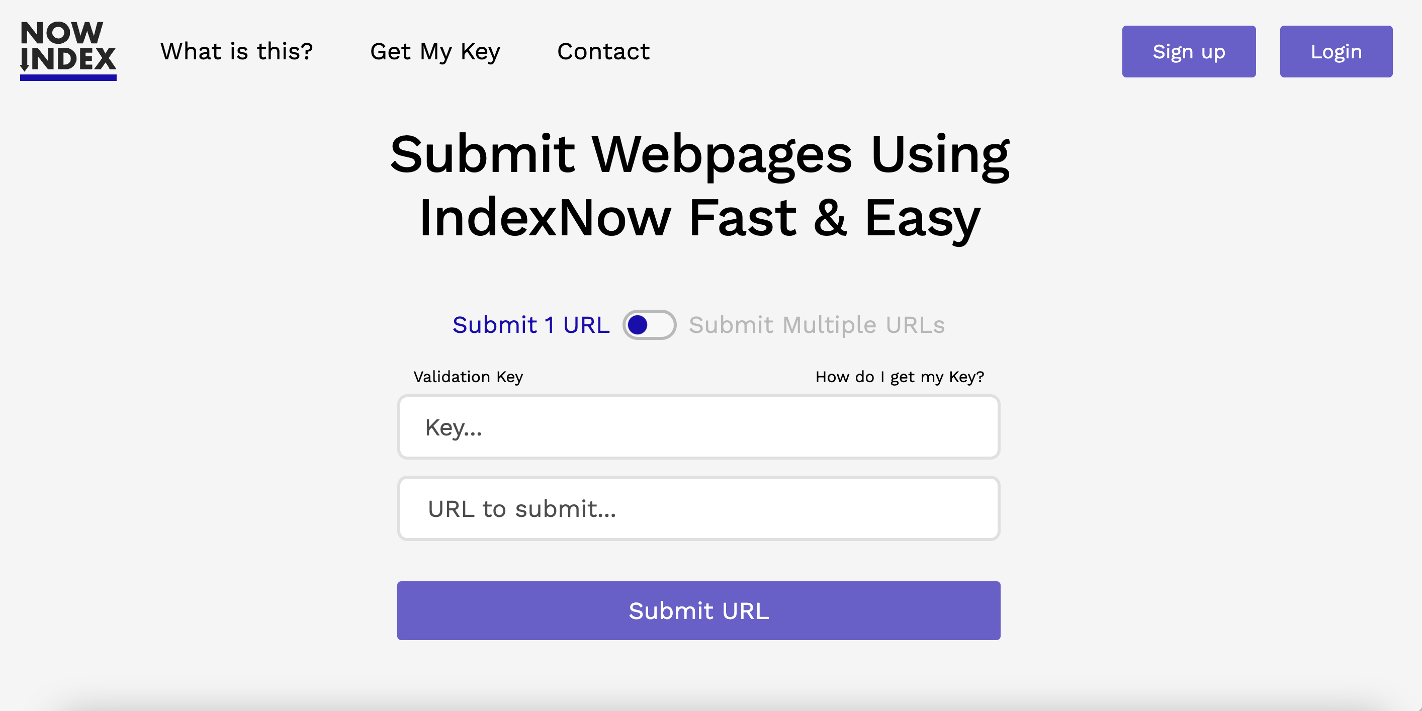
Task: Click the Submit 1 URL label
Action: pyautogui.click(x=530, y=325)
